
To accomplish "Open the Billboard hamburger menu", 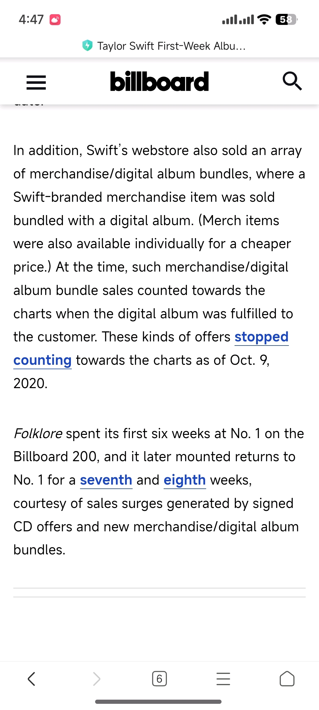I will (36, 82).
